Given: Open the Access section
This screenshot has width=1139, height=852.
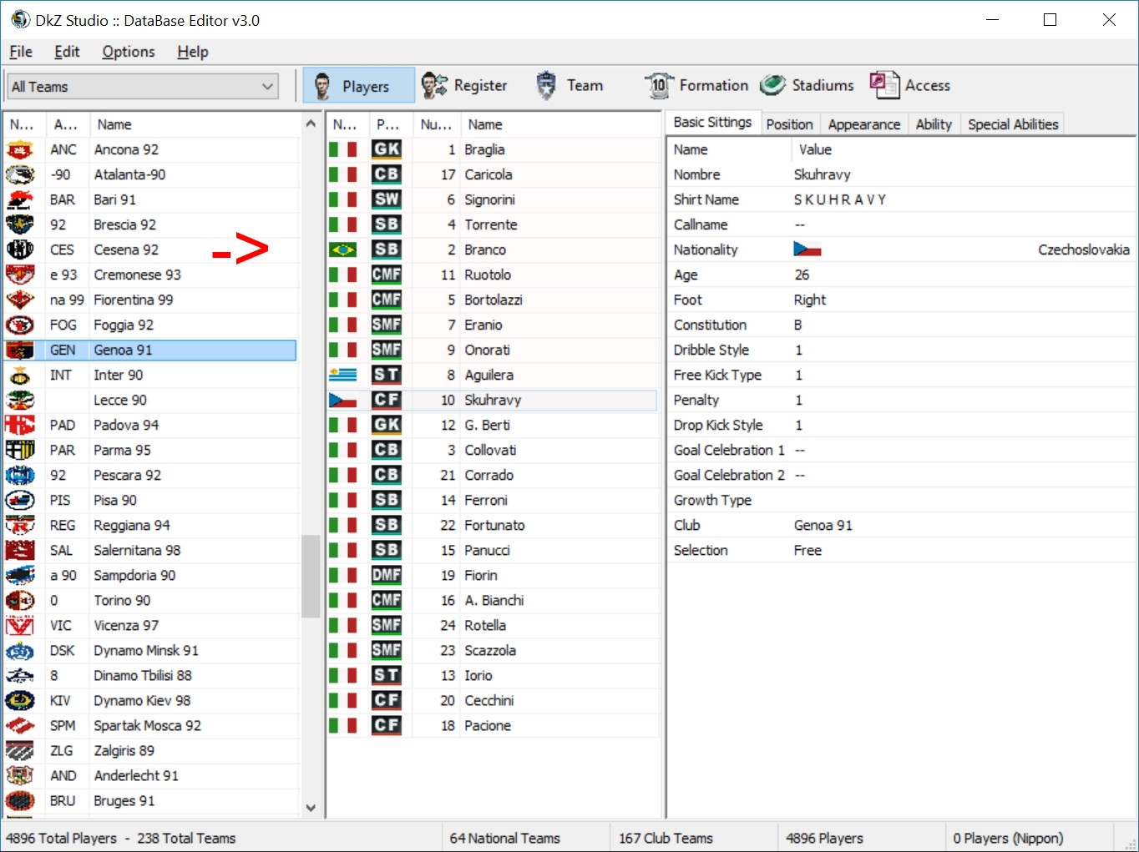Looking at the screenshot, I should (910, 85).
